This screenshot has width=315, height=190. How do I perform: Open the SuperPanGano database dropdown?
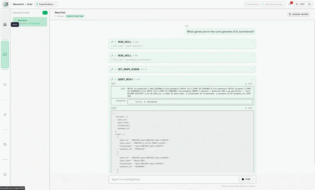pos(46,4)
